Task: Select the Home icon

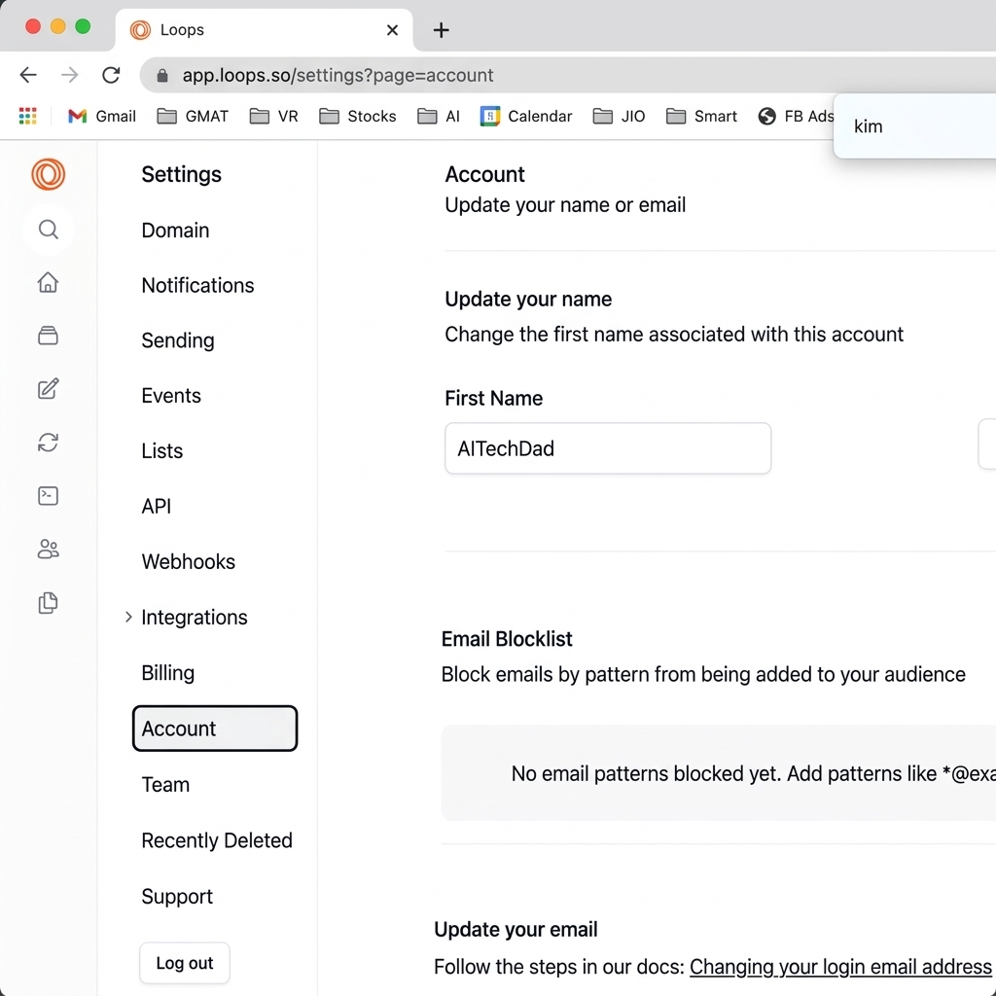Action: [x=48, y=282]
